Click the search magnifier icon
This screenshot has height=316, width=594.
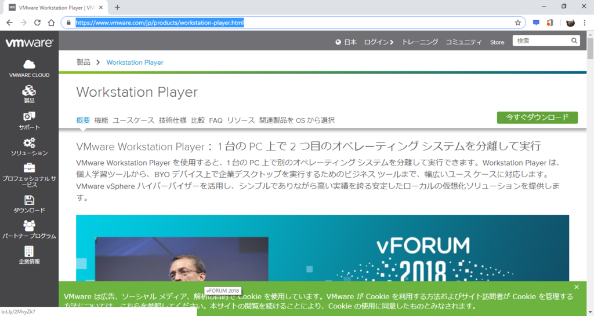pos(574,41)
